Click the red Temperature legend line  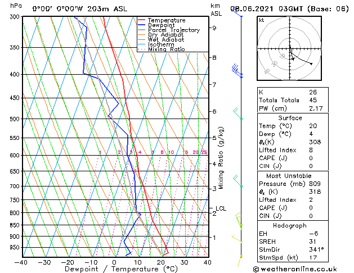(142, 20)
